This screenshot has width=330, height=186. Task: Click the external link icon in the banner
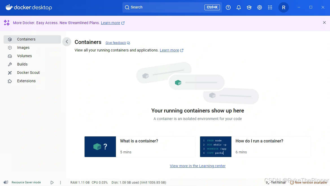coord(123,23)
